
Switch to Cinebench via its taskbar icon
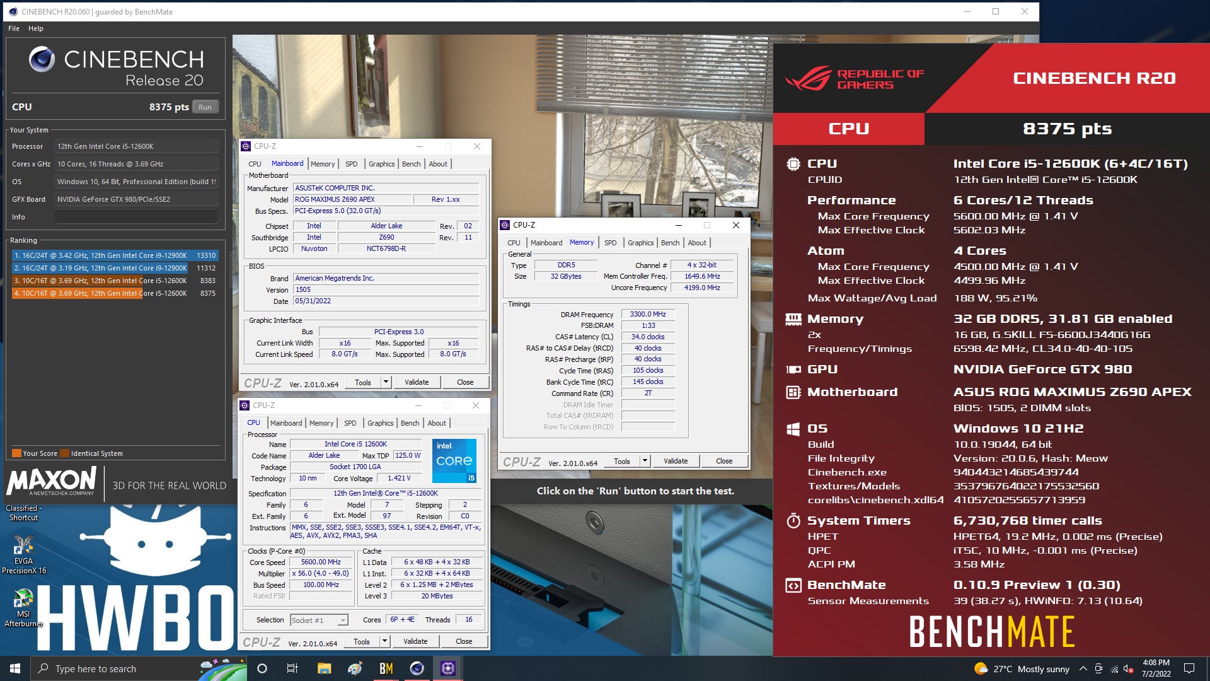[417, 668]
